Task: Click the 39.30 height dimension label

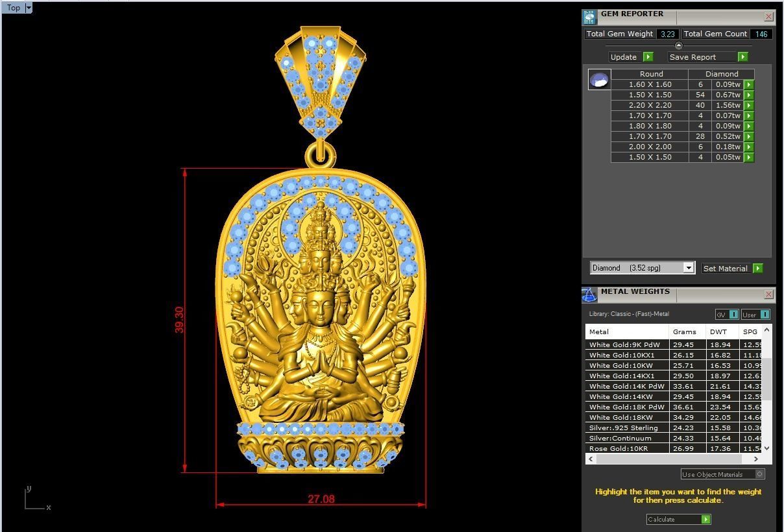Action: (179, 320)
